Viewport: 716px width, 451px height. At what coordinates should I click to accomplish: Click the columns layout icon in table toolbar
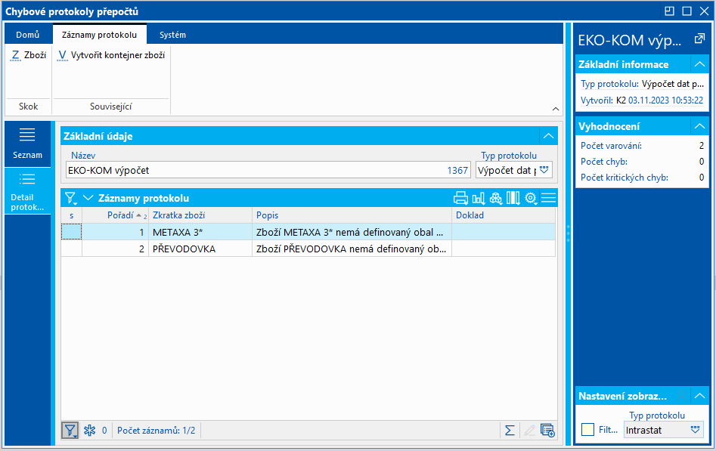[513, 198]
